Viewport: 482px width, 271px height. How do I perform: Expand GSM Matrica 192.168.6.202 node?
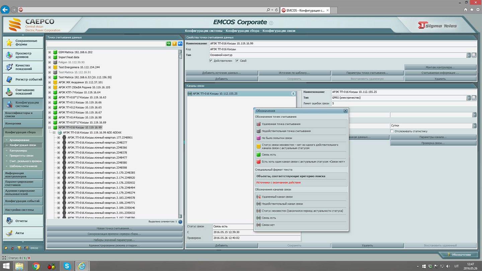[x=50, y=52]
